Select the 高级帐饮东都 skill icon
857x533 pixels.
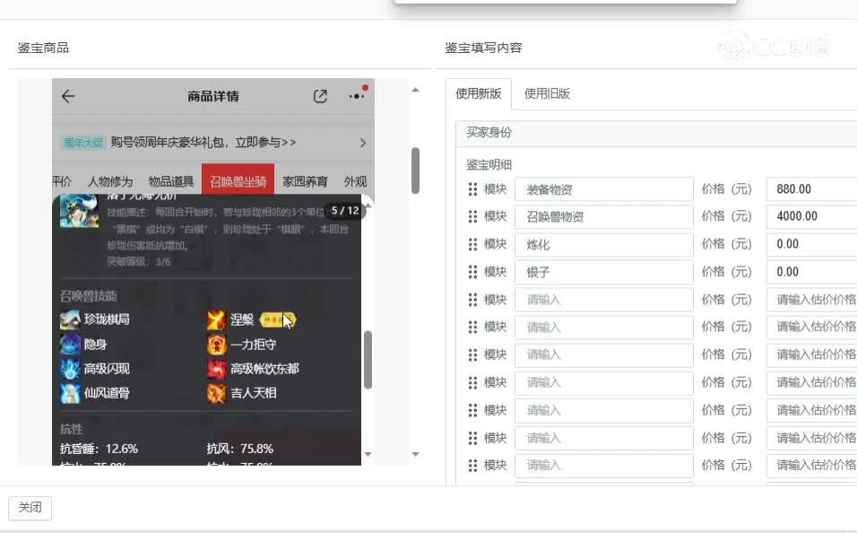pyautogui.click(x=217, y=369)
